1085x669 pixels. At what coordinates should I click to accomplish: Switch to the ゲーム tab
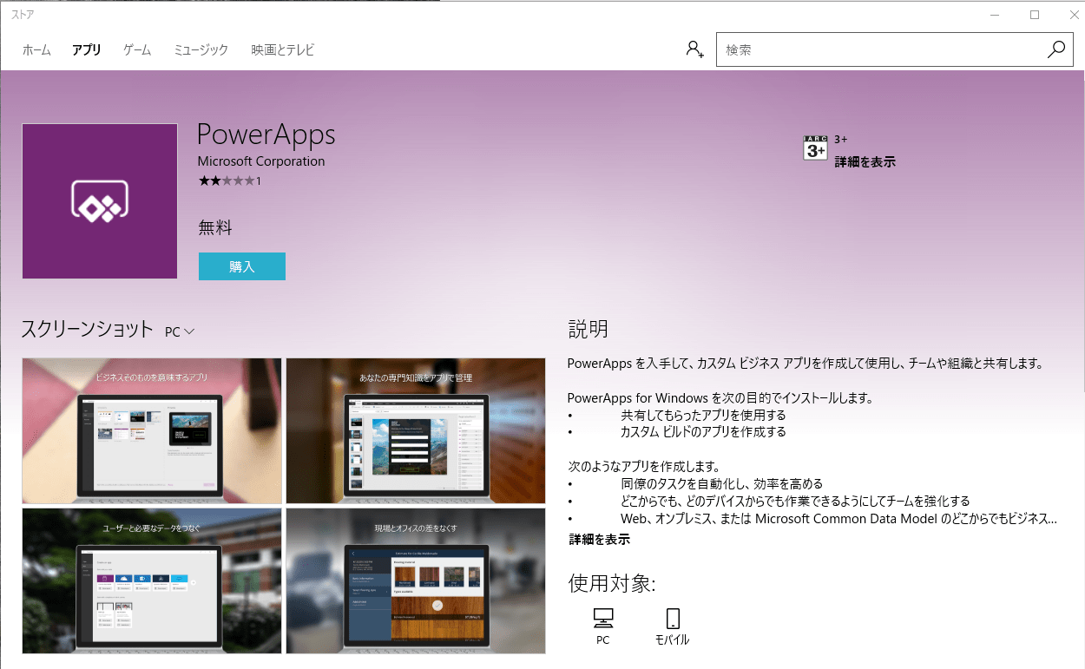tap(137, 50)
